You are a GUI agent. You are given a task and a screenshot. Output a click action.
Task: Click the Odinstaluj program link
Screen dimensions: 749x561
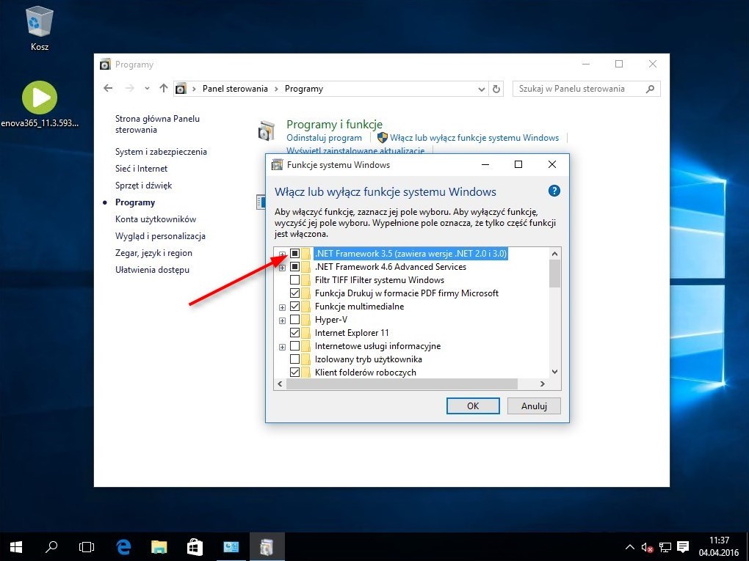pos(324,138)
